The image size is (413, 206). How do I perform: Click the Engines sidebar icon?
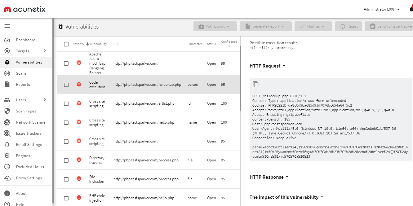click(x=7, y=156)
